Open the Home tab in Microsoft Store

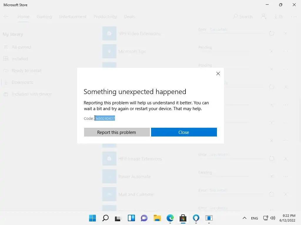pyautogui.click(x=24, y=17)
